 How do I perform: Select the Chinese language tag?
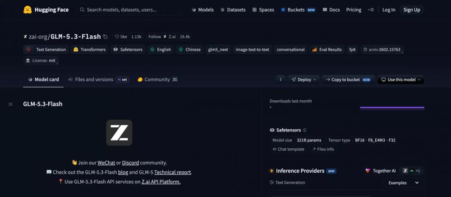point(189,50)
